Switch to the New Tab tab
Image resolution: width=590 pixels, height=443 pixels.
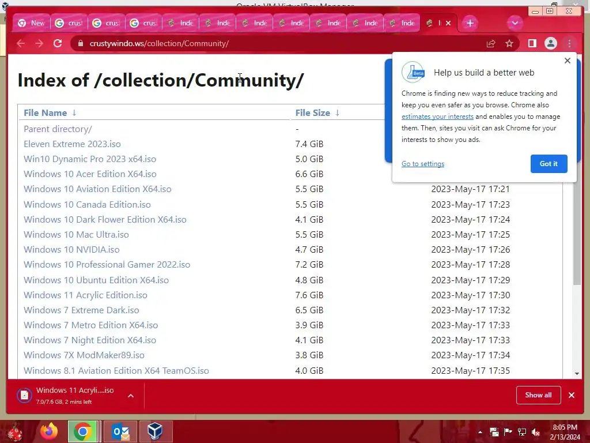[x=31, y=23]
